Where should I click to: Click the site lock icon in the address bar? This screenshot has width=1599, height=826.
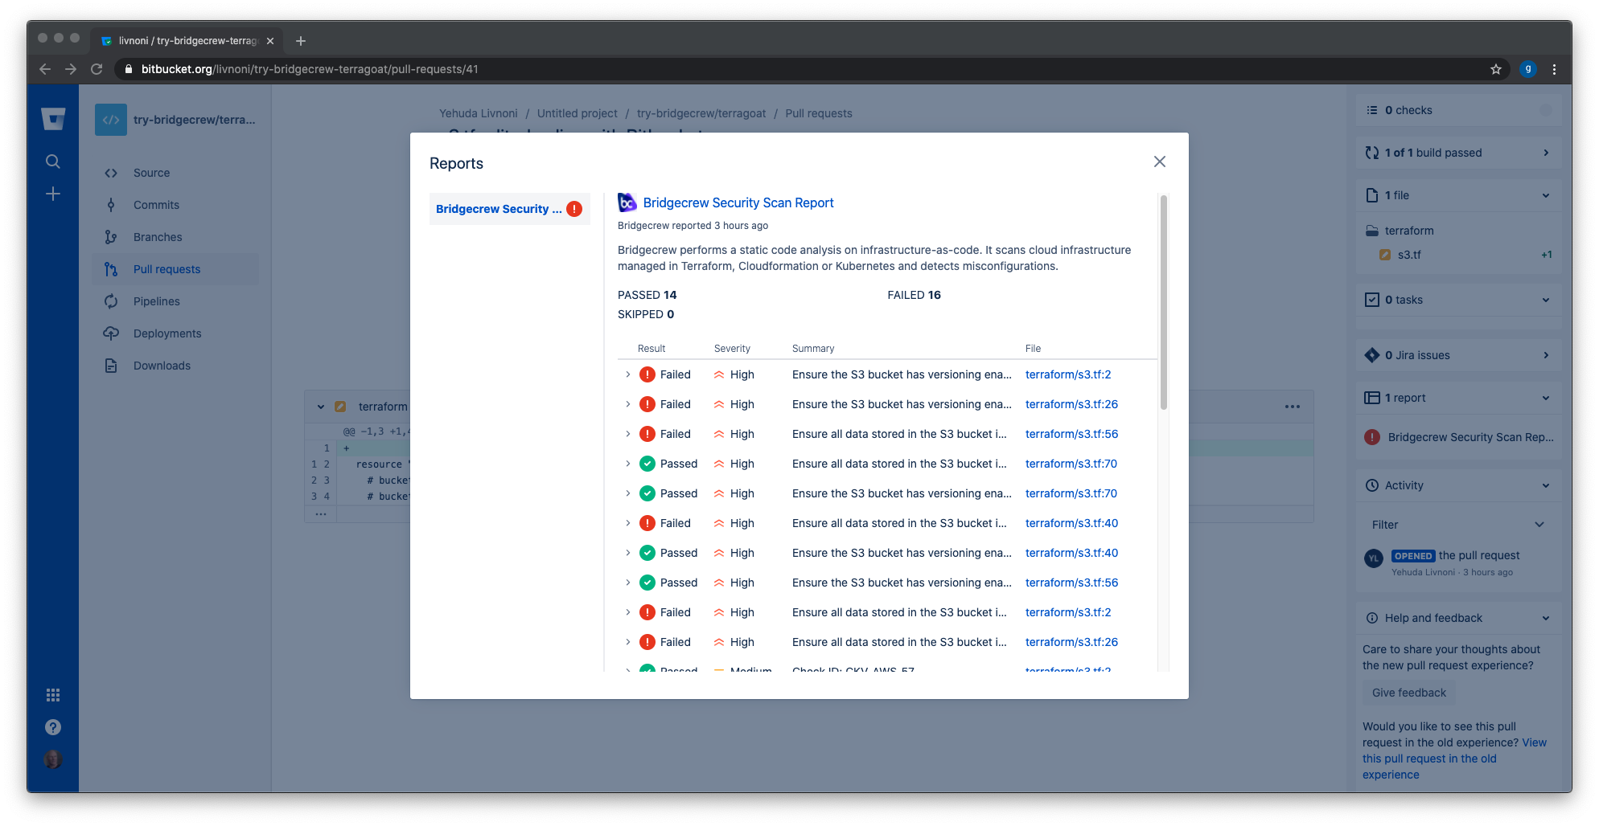(x=128, y=69)
